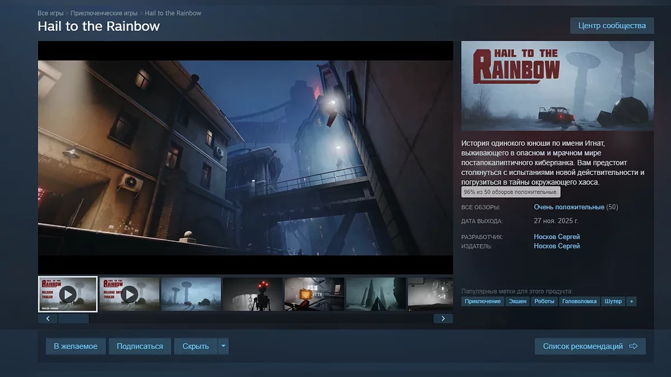Open dropdown arrow next to Скрыть
This screenshot has height=377, width=671.
[224, 346]
